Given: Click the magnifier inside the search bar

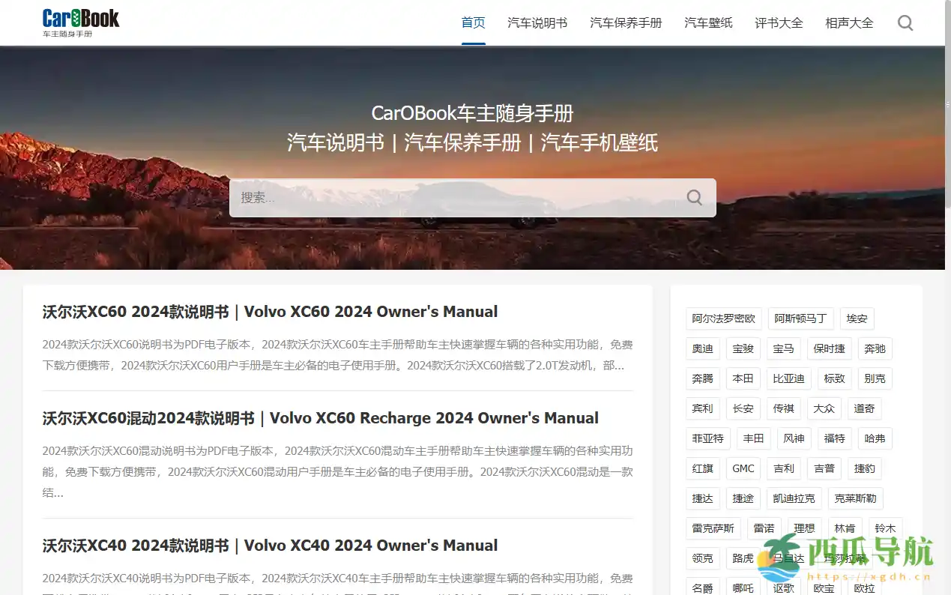Looking at the screenshot, I should pyautogui.click(x=693, y=197).
